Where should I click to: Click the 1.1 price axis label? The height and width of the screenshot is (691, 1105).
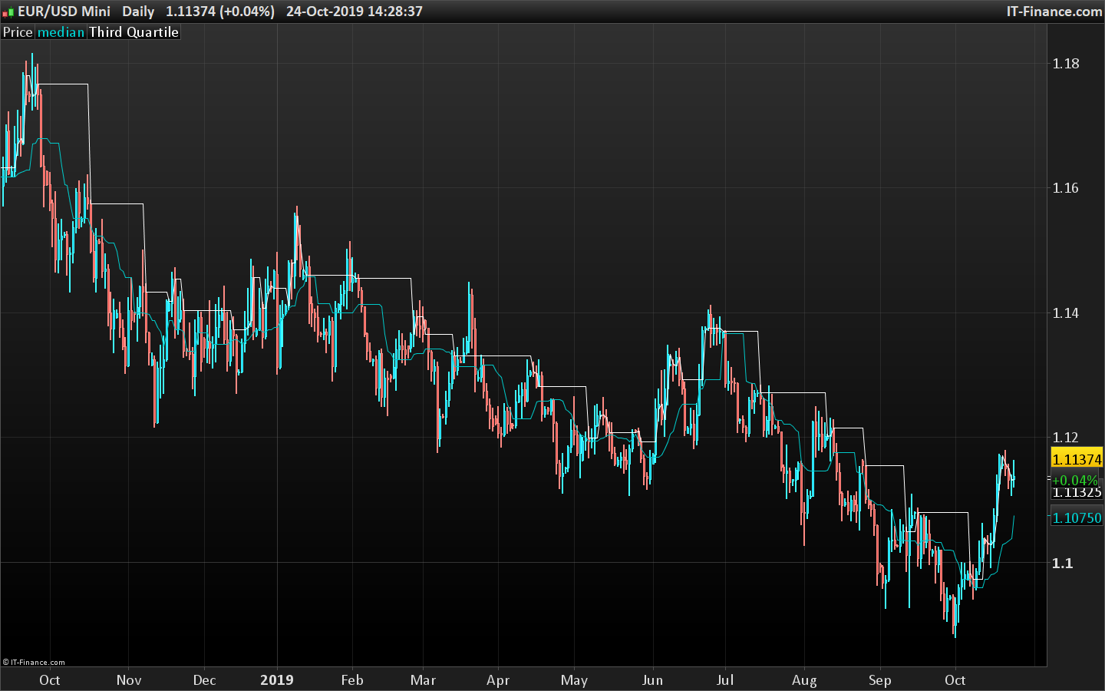click(x=1062, y=563)
